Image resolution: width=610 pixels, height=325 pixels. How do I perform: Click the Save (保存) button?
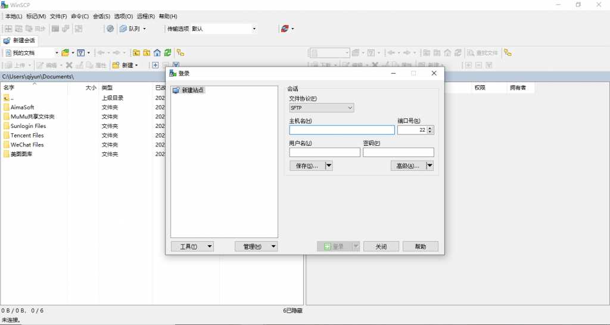coord(307,166)
